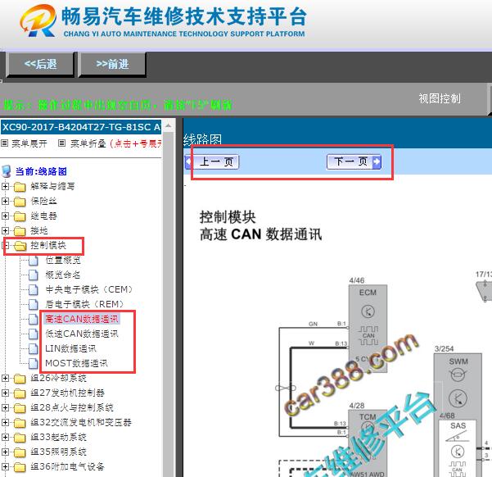The height and width of the screenshot is (477, 492).
Task: Open 中央电子模块（CEM） diagram
Action: [89, 289]
